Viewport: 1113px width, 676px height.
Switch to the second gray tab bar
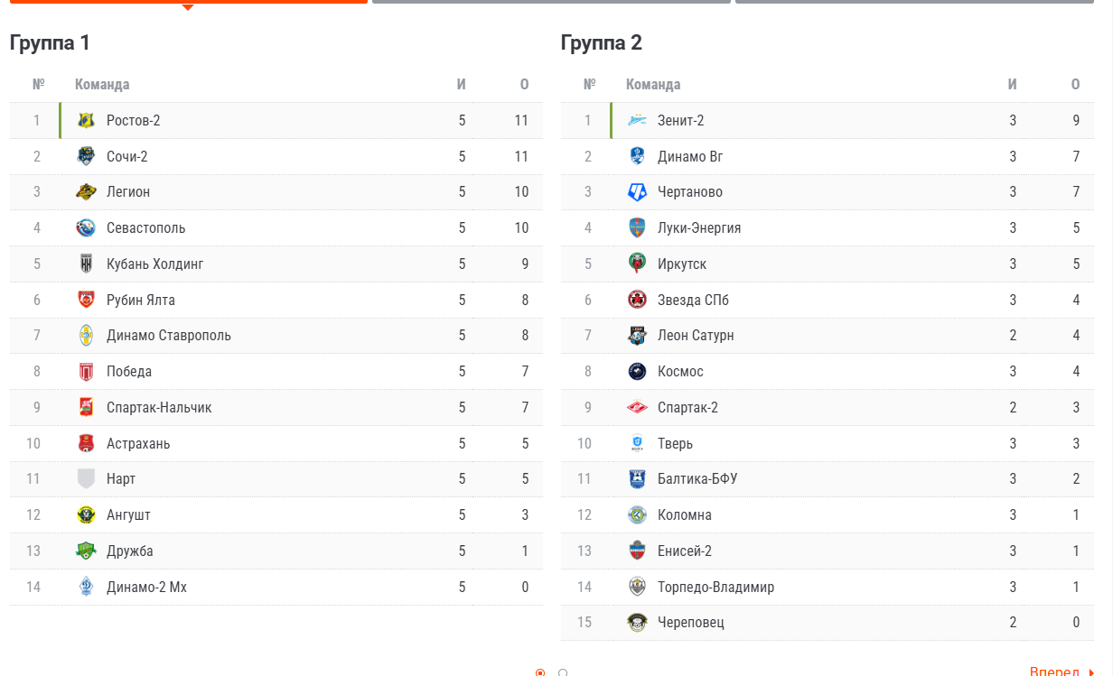(551, 2)
